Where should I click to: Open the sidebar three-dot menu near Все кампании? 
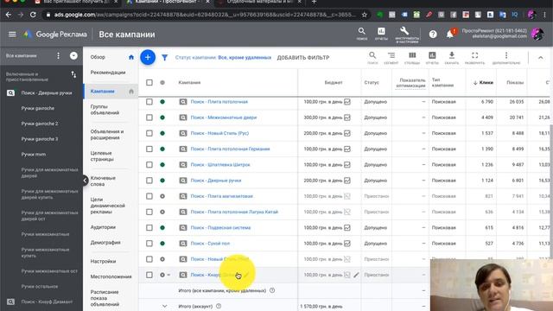click(58, 55)
